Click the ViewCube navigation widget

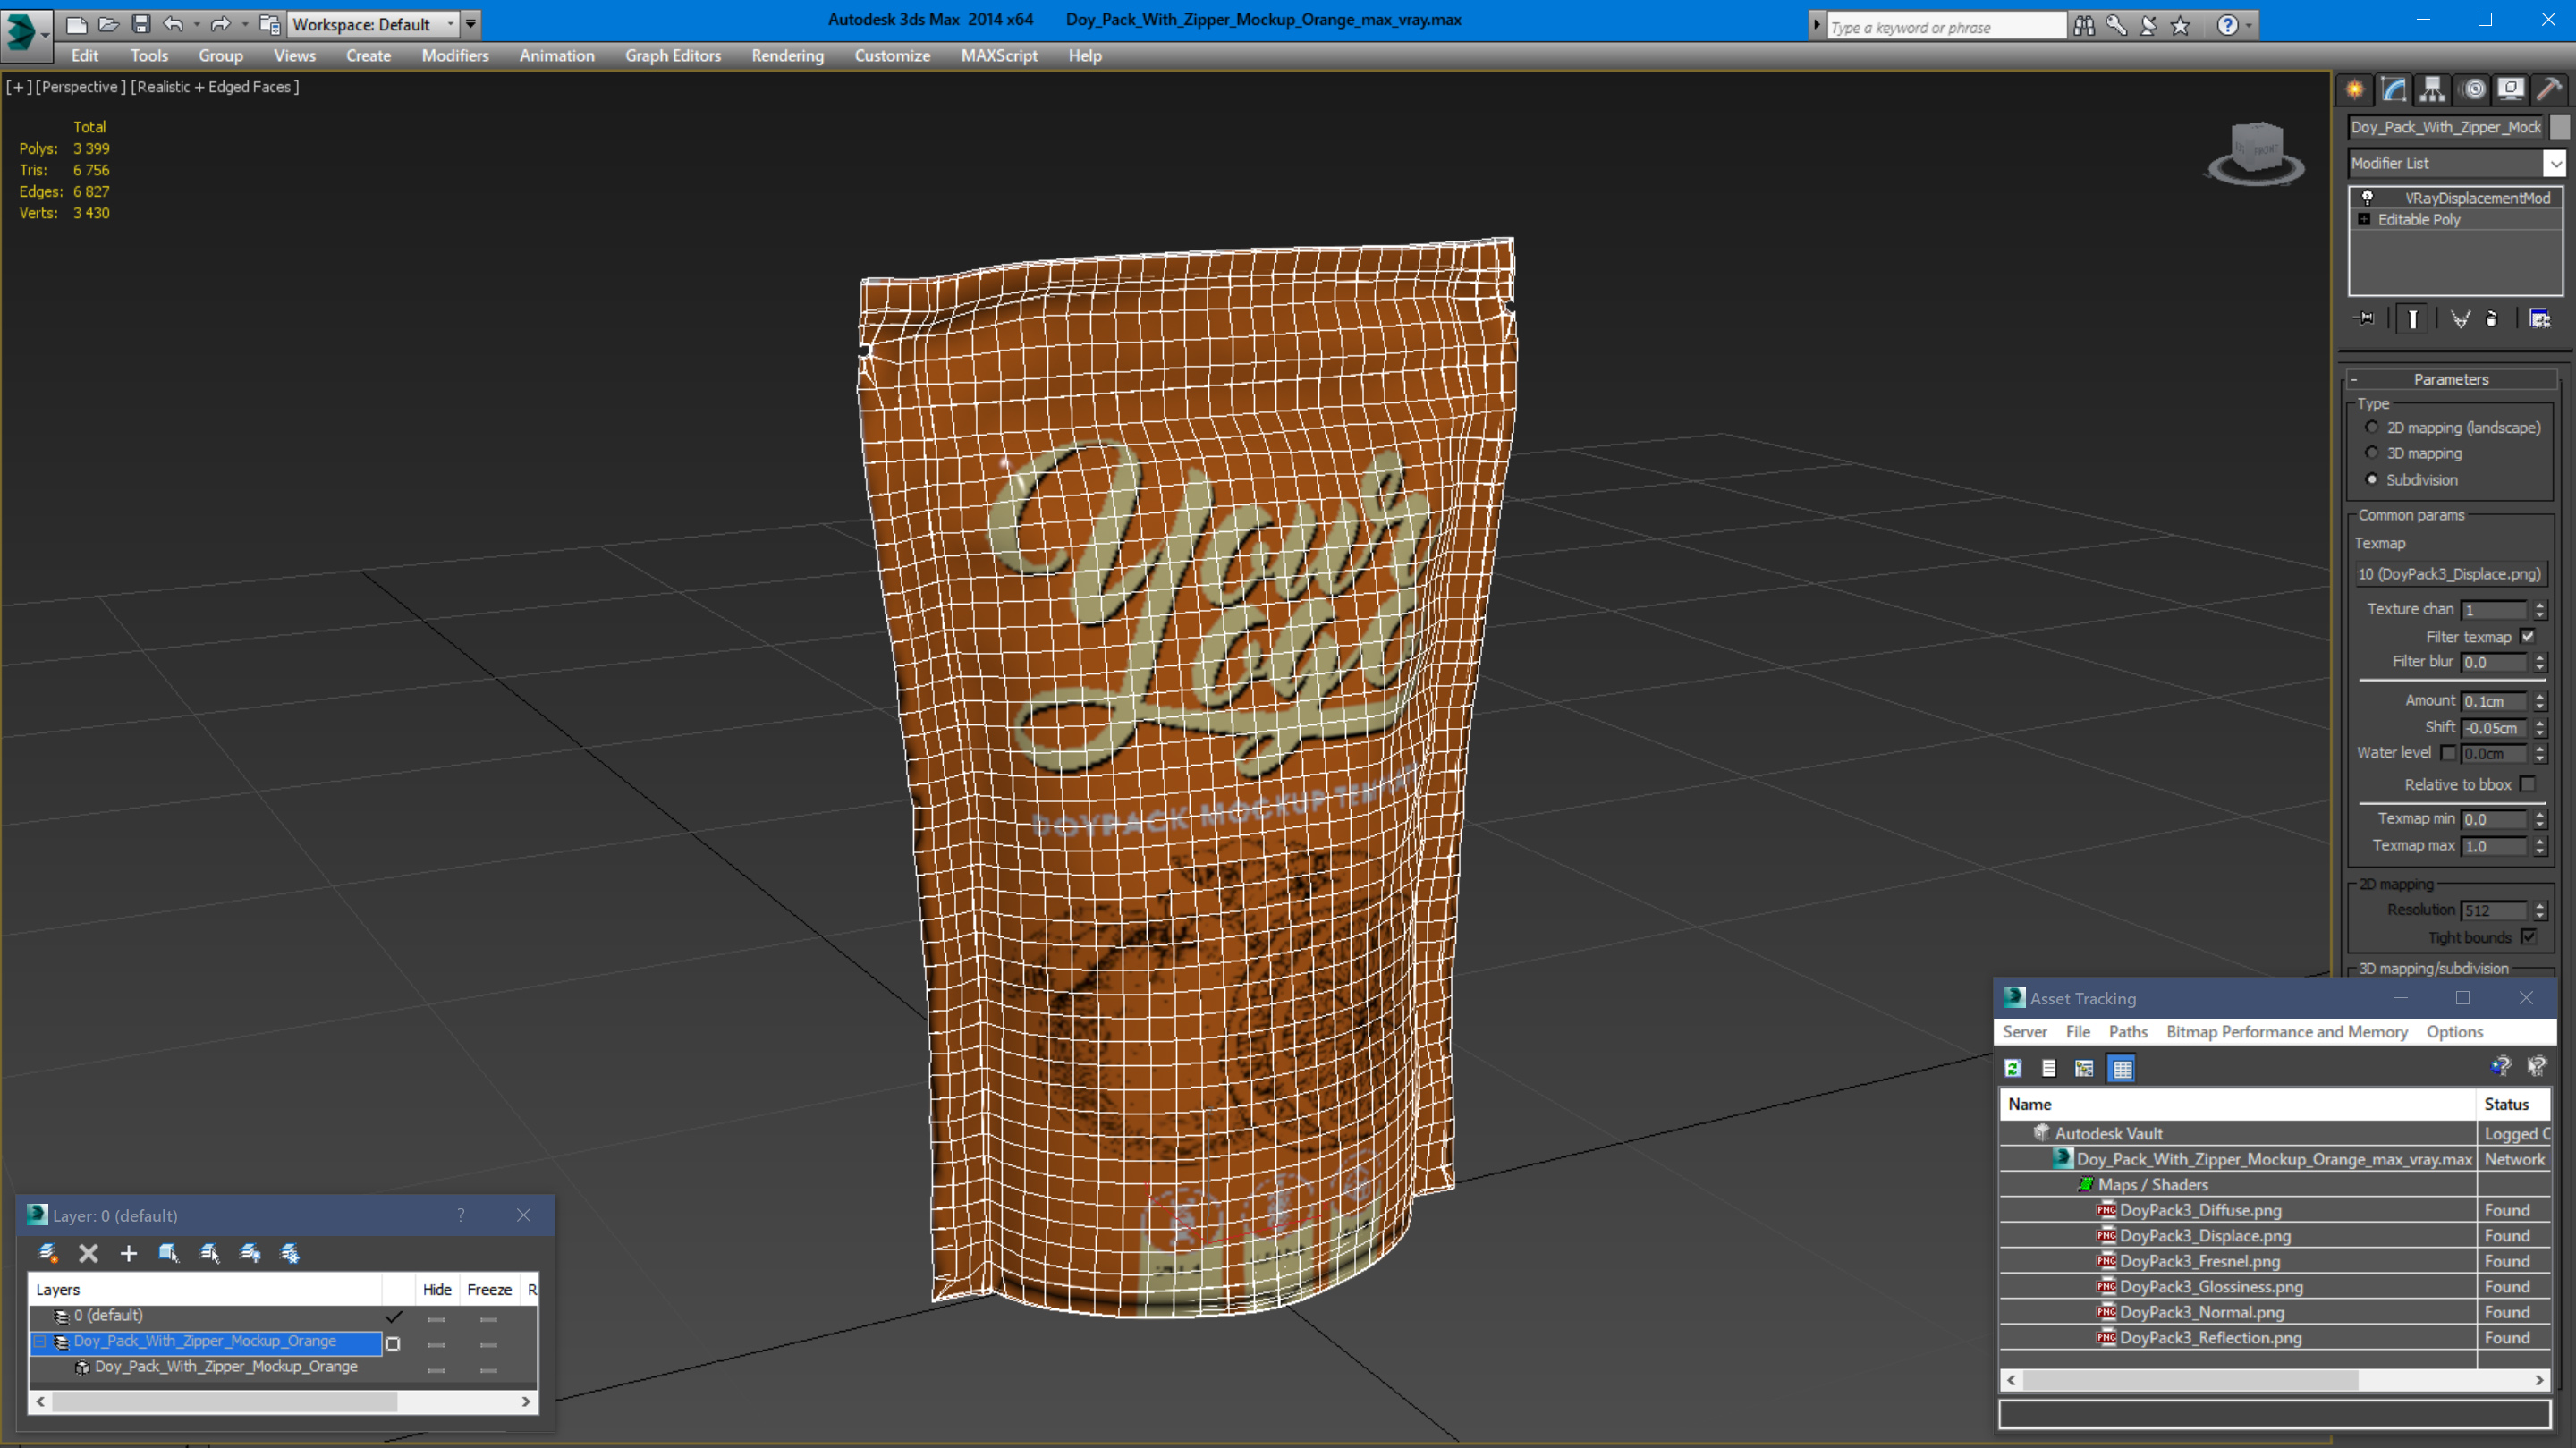pos(2255,154)
